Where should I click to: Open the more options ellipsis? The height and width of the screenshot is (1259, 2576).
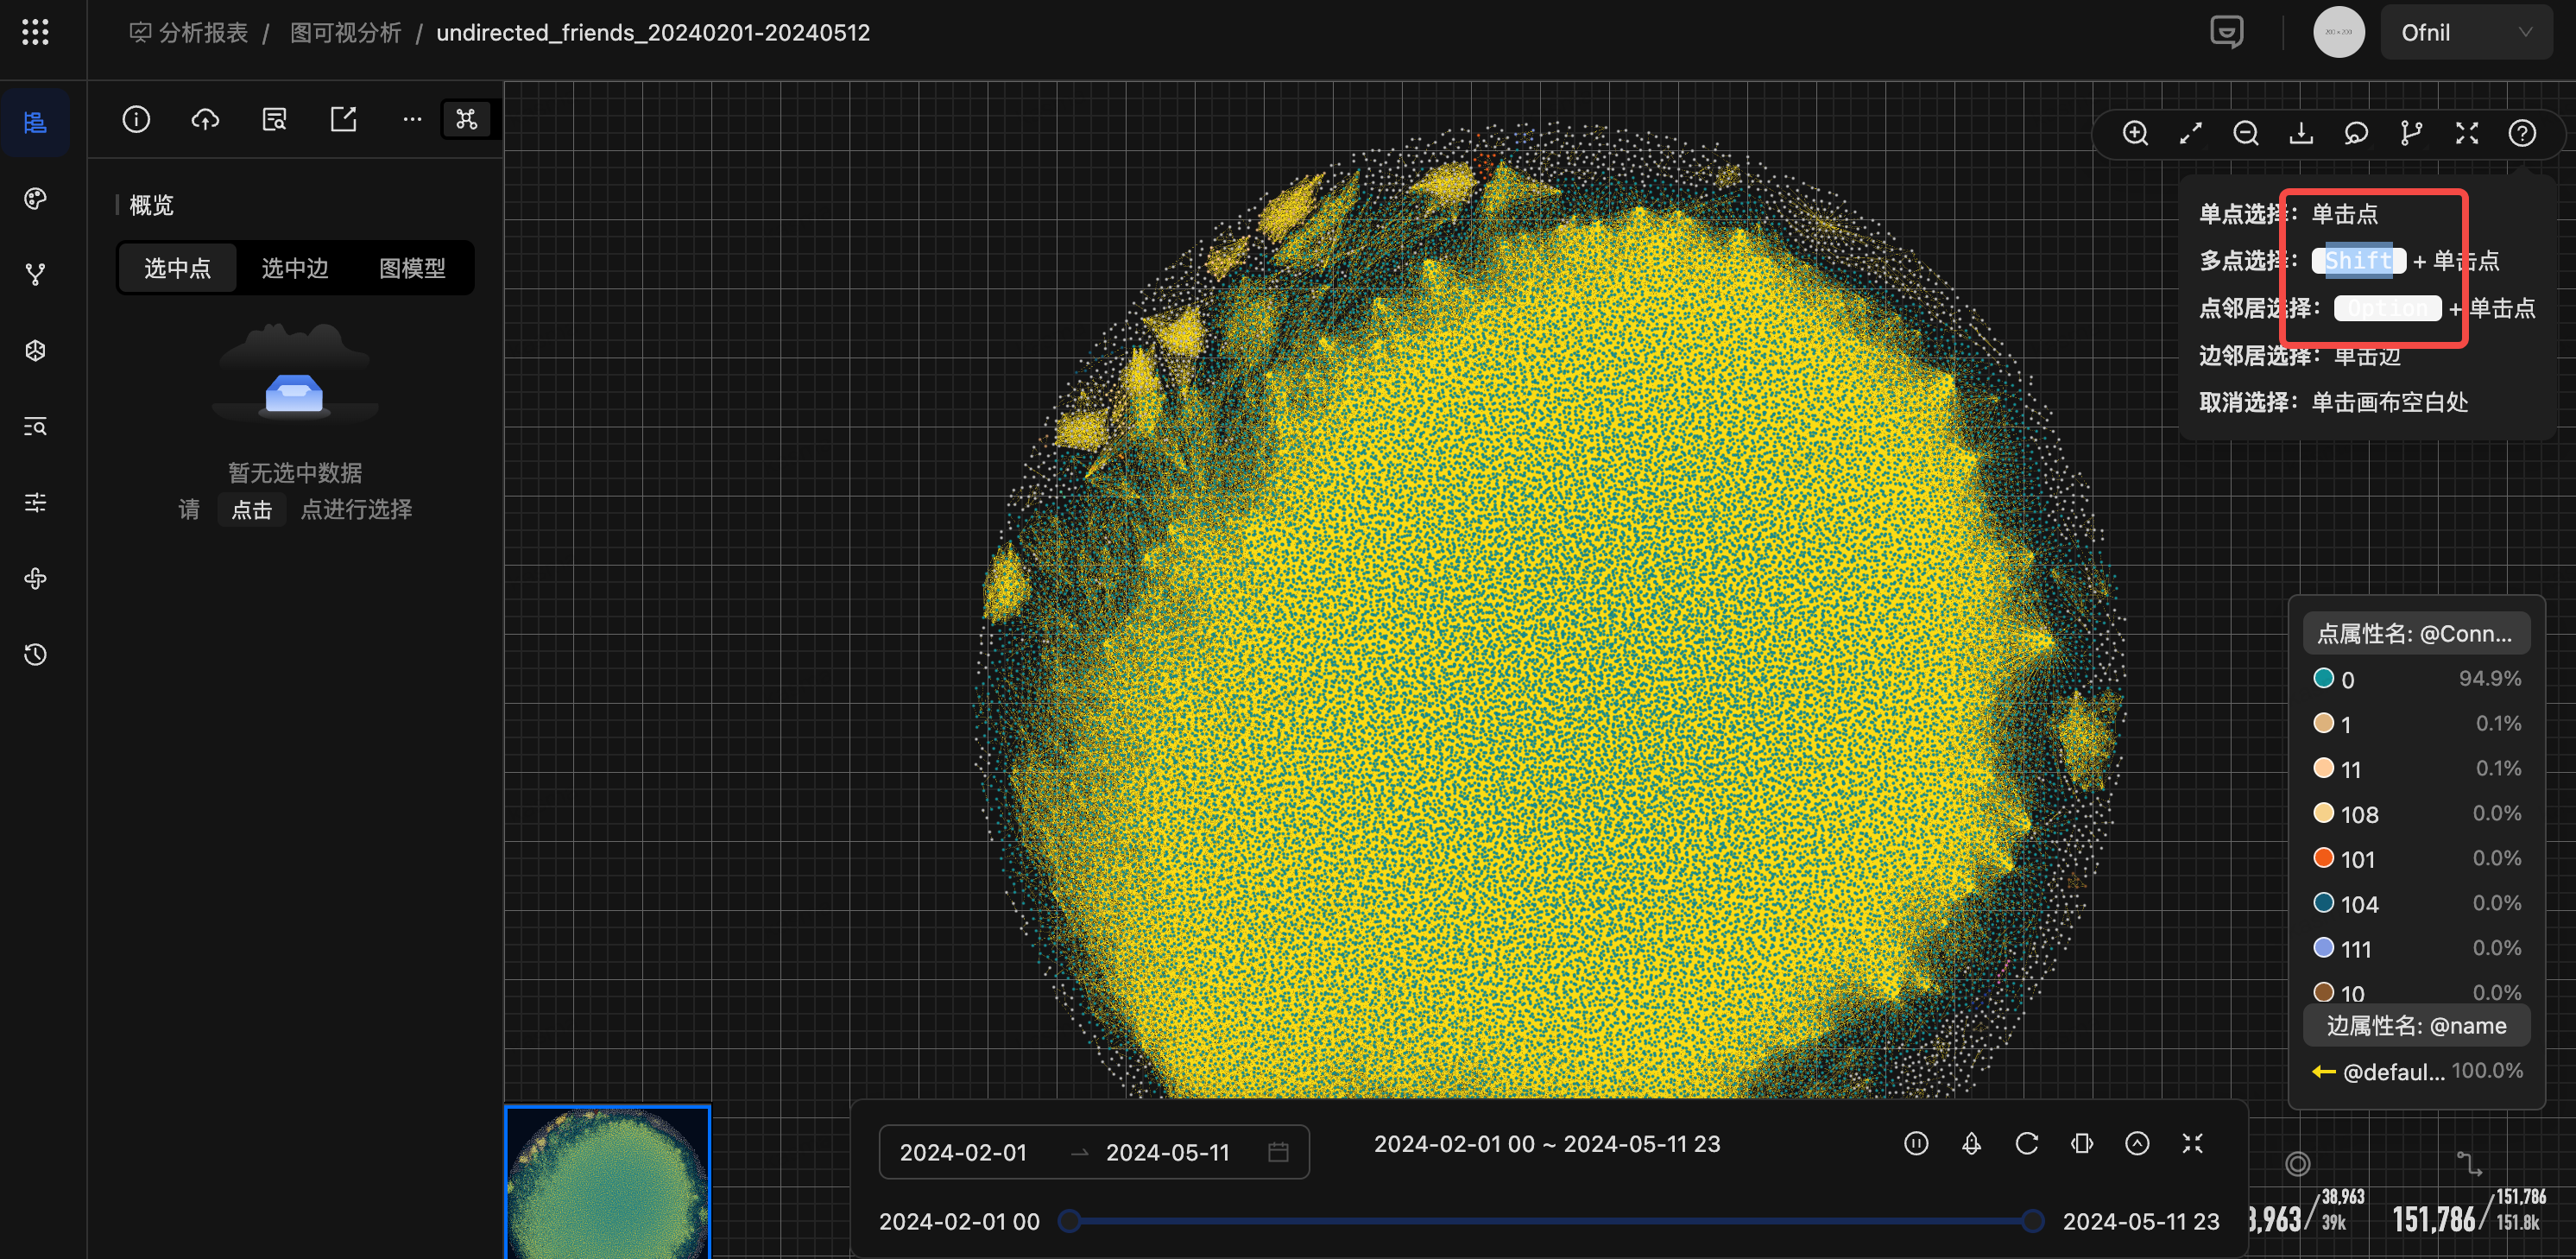coord(412,120)
